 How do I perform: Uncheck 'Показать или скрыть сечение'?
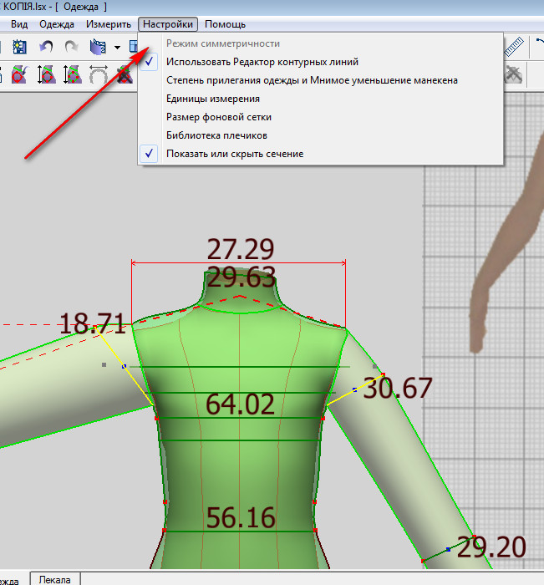coord(235,154)
